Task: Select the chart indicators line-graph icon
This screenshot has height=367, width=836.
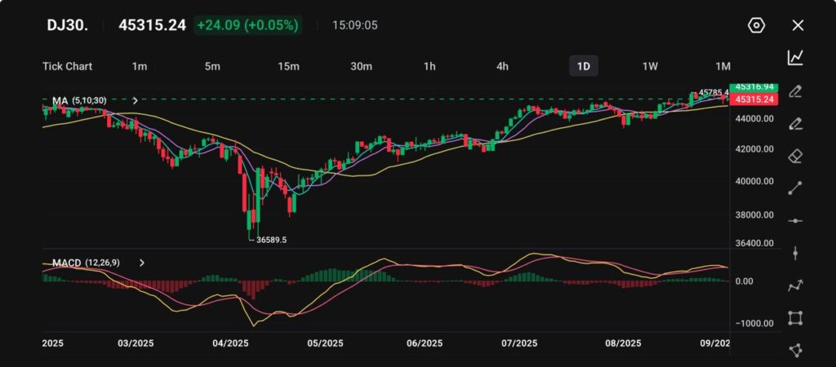Action: point(795,58)
